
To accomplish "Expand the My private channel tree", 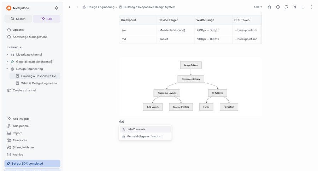I will 7,54.
